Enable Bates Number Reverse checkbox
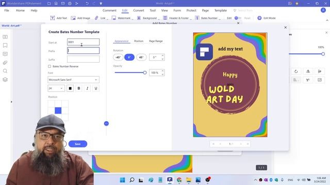This screenshot has height=185, width=330. point(49,66)
